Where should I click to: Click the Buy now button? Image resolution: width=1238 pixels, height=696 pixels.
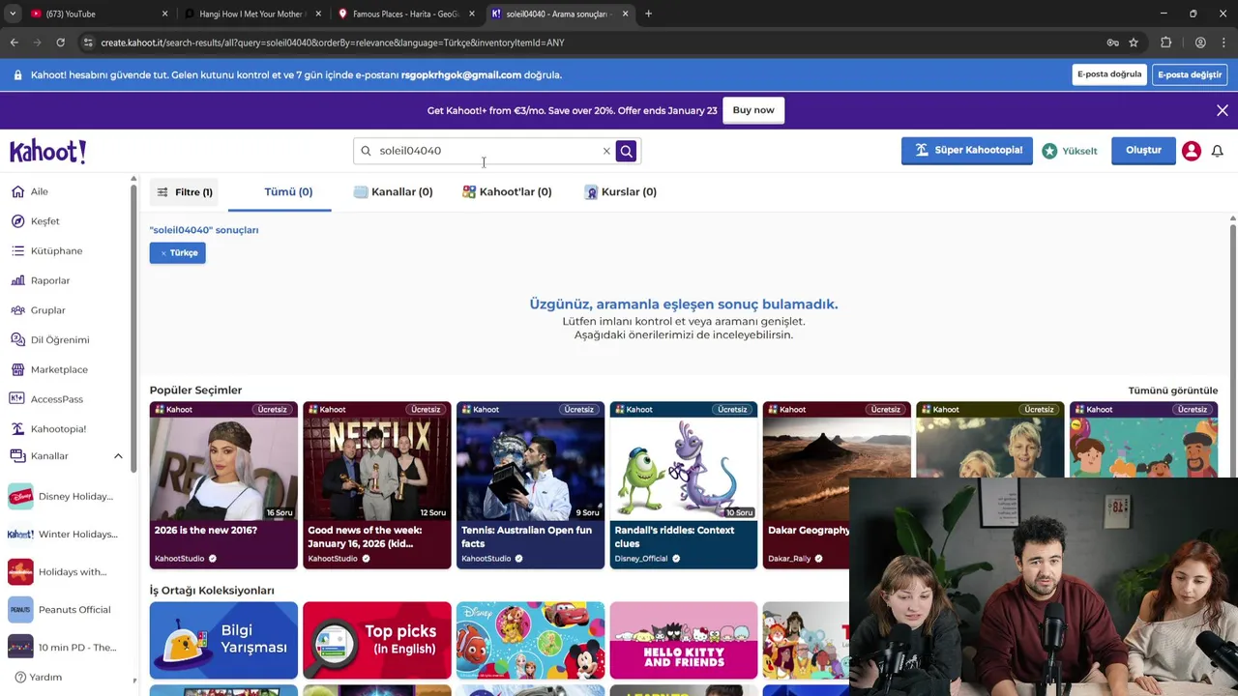coord(753,110)
